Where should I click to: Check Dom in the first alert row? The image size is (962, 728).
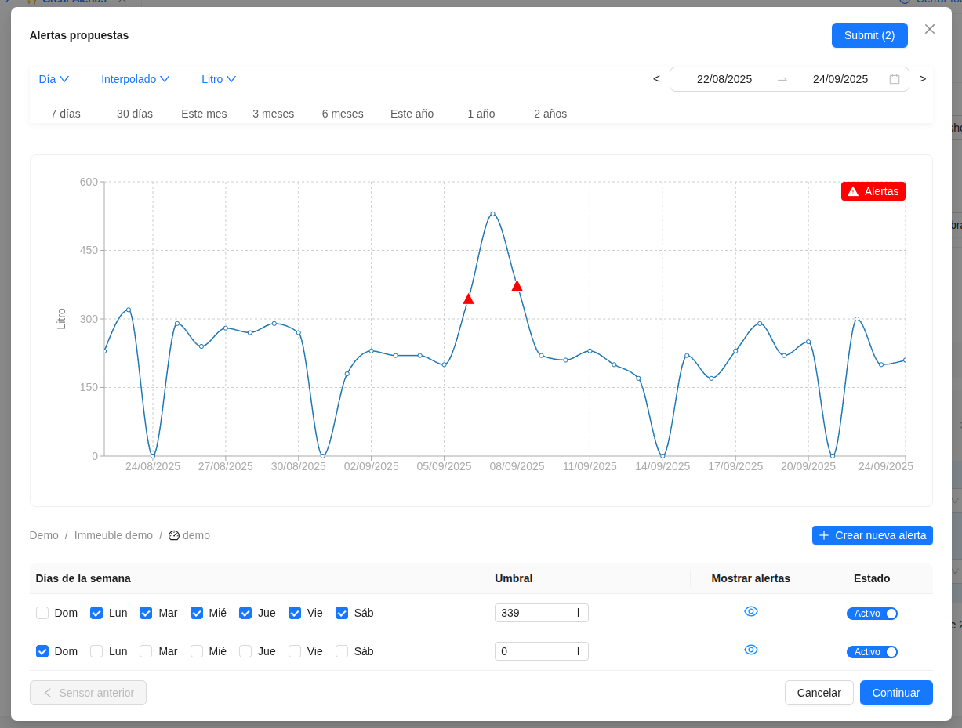[x=42, y=613]
